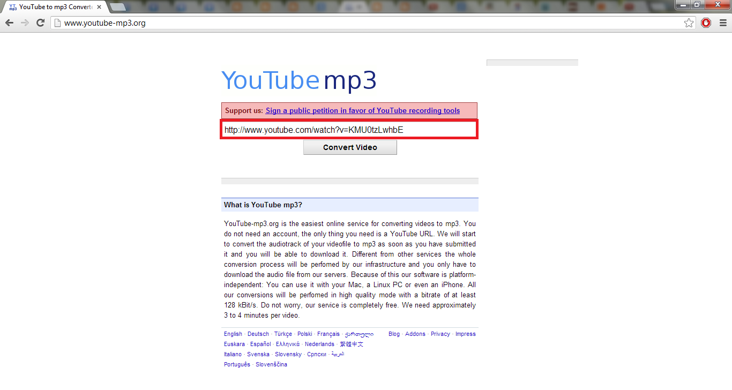Switch language to Euskara

pyautogui.click(x=234, y=344)
